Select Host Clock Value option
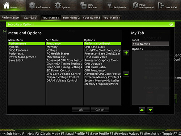The height and width of the screenshot is (136, 181). tap(102, 57)
